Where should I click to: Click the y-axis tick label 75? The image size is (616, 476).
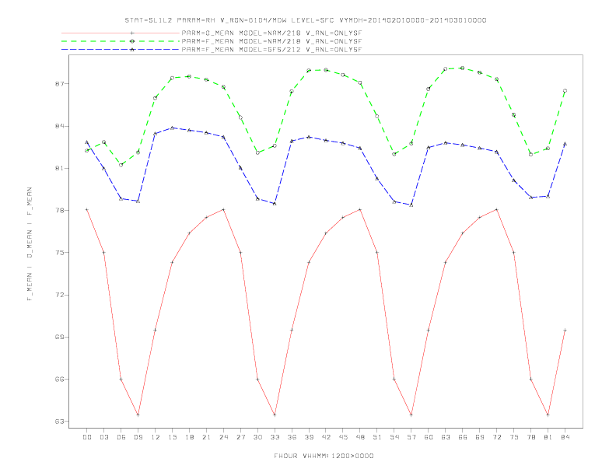tap(58, 253)
